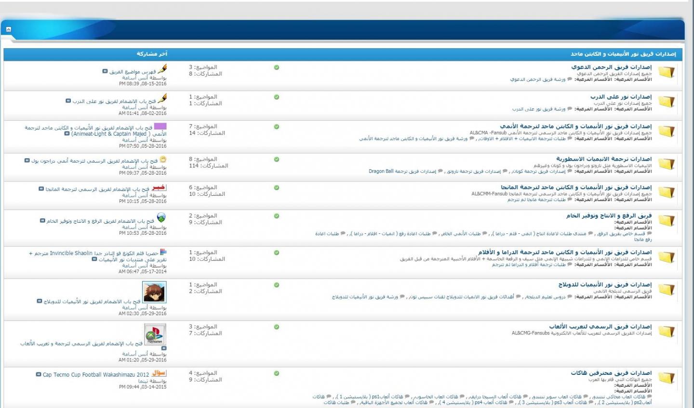Open forum إصدارات فريق الرحمن الدعوي
This screenshot has width=694, height=408.
(612, 67)
